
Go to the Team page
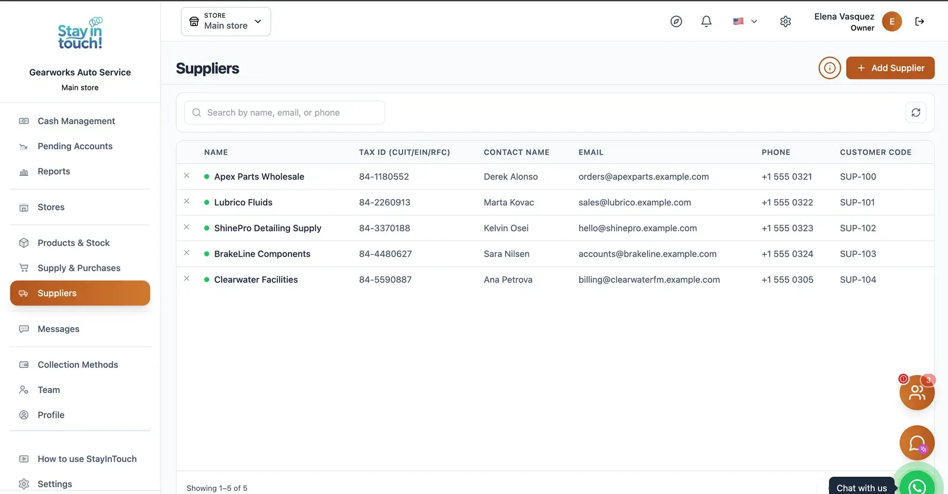[x=80, y=390]
